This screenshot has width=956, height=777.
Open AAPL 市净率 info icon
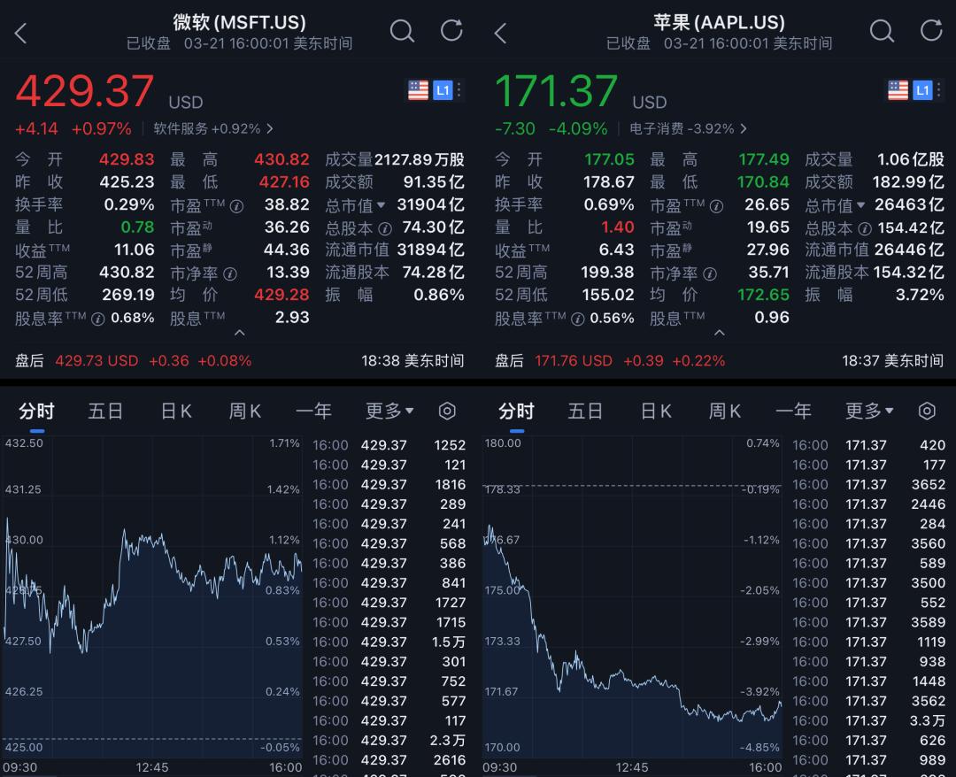tap(710, 274)
